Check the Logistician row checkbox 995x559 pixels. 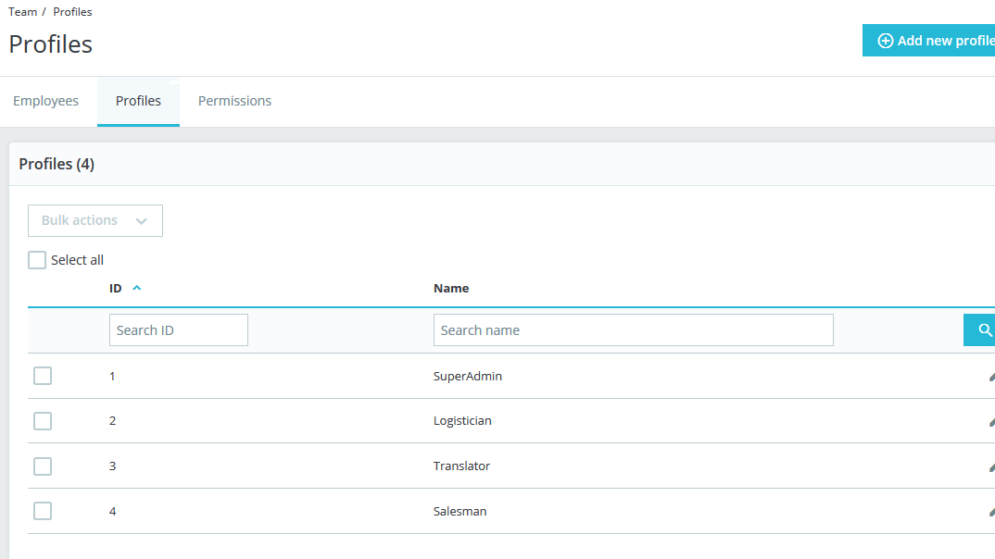click(43, 421)
